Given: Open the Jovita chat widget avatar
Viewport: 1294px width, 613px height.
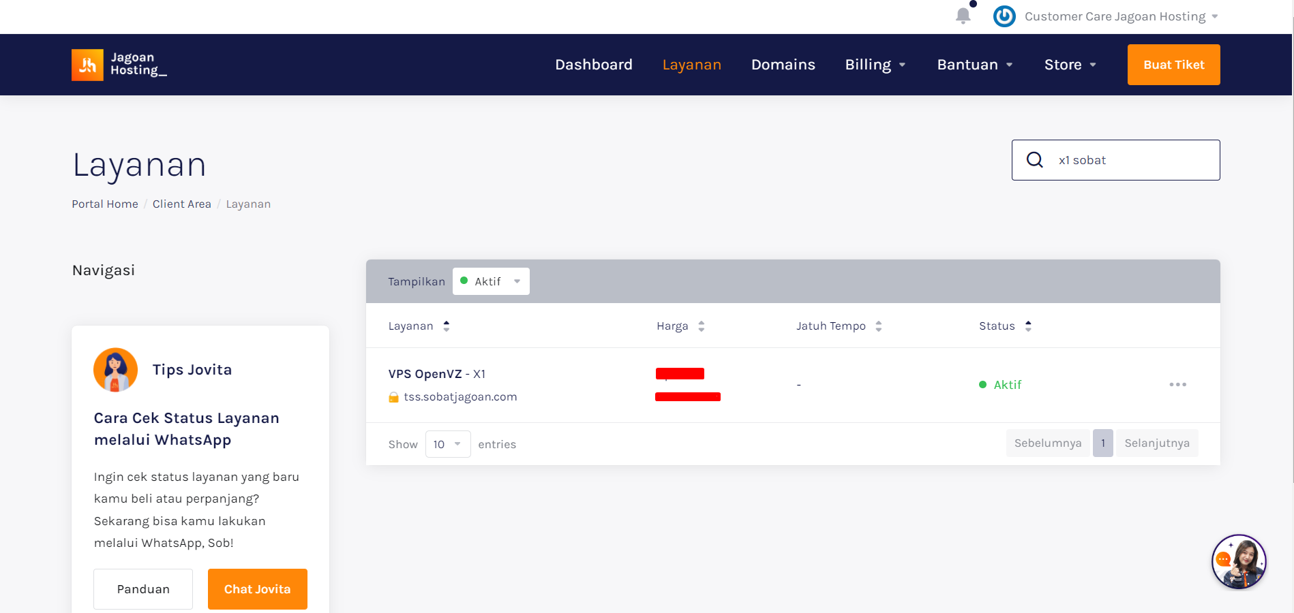Looking at the screenshot, I should (x=1239, y=562).
